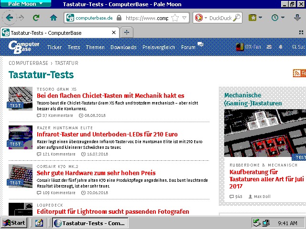Open article 'Bei den flachen Chiclet-Tasten'

pos(110,95)
